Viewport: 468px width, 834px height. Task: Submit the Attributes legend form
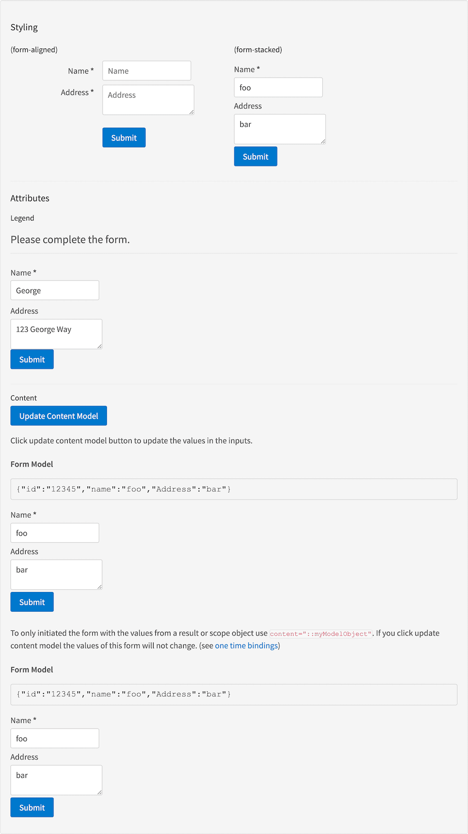click(x=32, y=360)
